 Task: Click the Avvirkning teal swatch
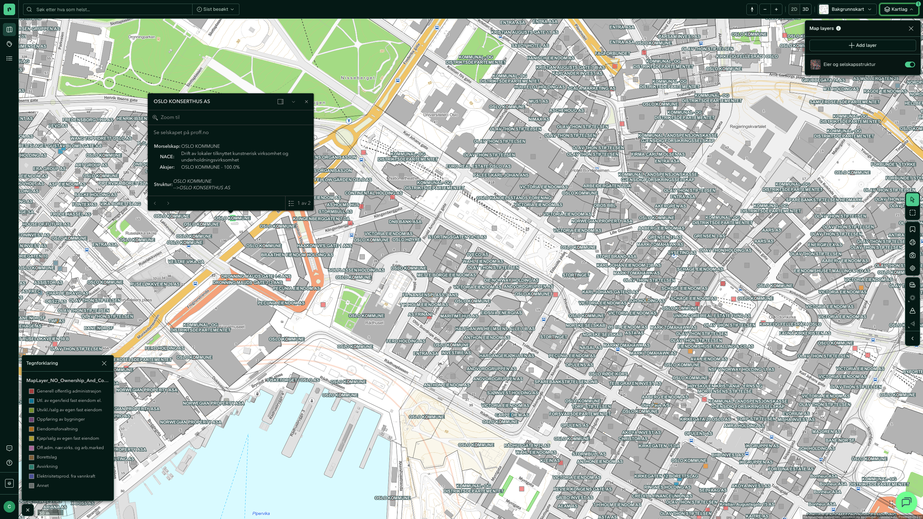[32, 467]
